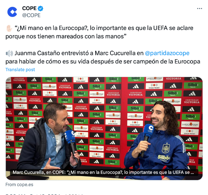Click the post timestamp at the bottom
This screenshot has height=195, width=208.
tap(44, 194)
